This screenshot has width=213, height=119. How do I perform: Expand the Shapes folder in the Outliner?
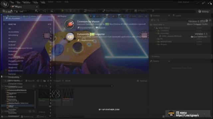click(x=156, y=44)
